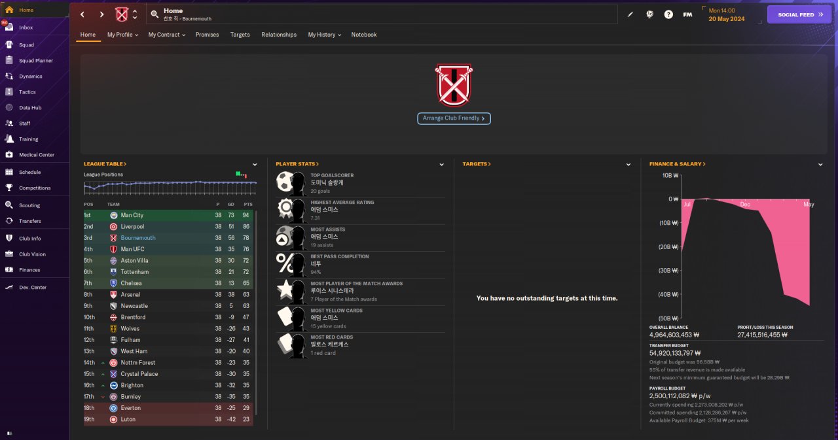Viewport: 838px width, 440px height.
Task: Expand the My History dropdown
Action: pyautogui.click(x=325, y=35)
